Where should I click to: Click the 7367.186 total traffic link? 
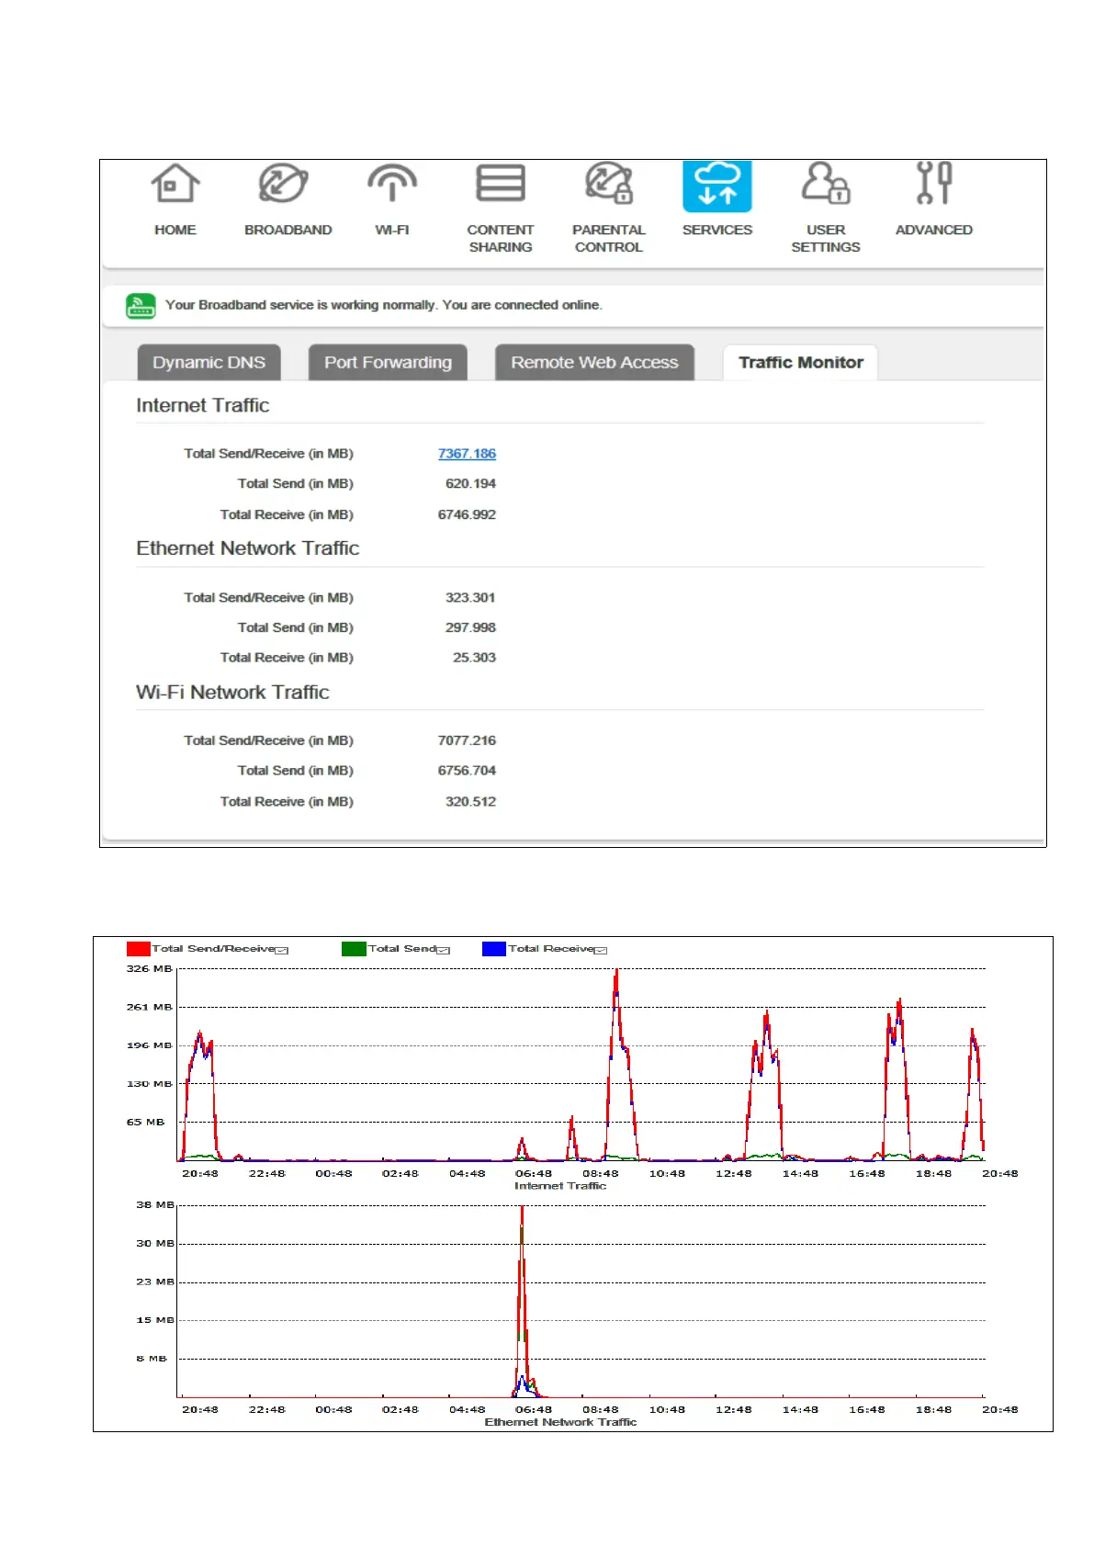(467, 454)
